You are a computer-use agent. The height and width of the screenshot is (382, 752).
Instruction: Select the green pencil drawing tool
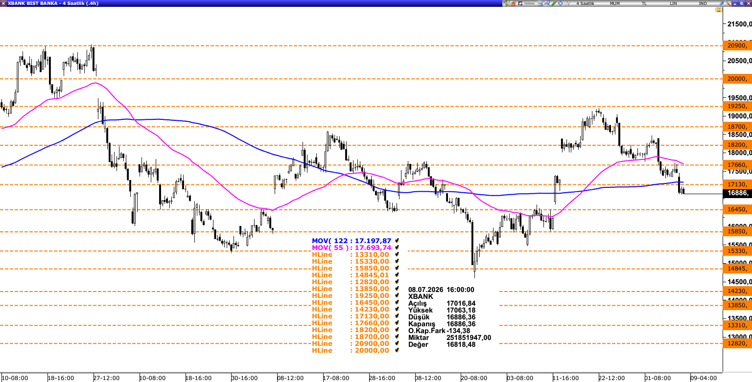point(554,3)
